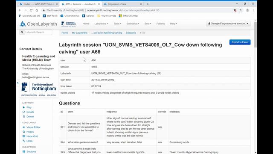The width and height of the screenshot is (273, 154).
Task: Click the Labyrinth Search magnifier icon
Action: 22,33
